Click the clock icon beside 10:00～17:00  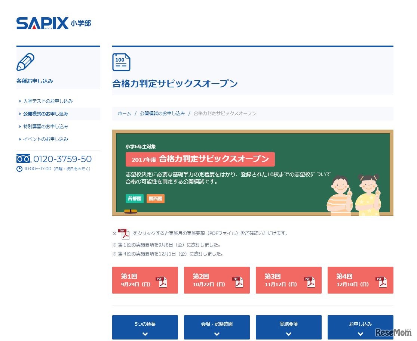pyautogui.click(x=19, y=169)
